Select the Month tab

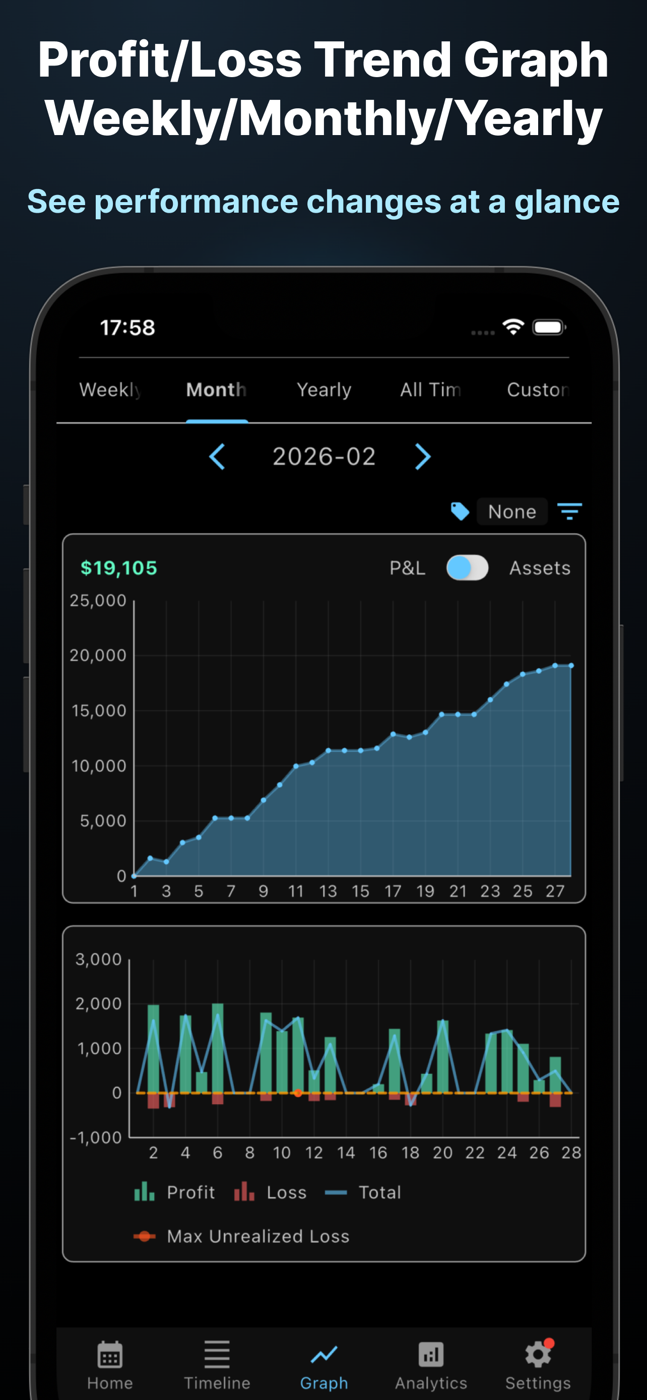[x=217, y=390]
